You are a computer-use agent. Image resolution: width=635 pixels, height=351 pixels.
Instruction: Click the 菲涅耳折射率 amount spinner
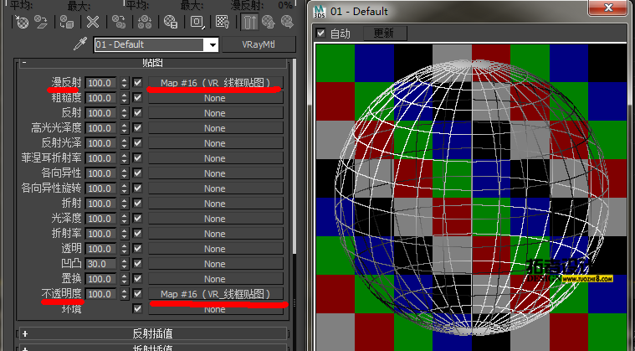125,158
